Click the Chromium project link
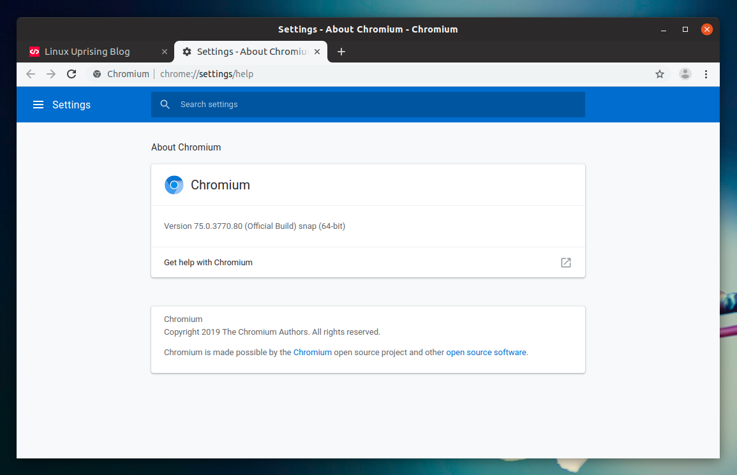The width and height of the screenshot is (737, 475). (312, 352)
